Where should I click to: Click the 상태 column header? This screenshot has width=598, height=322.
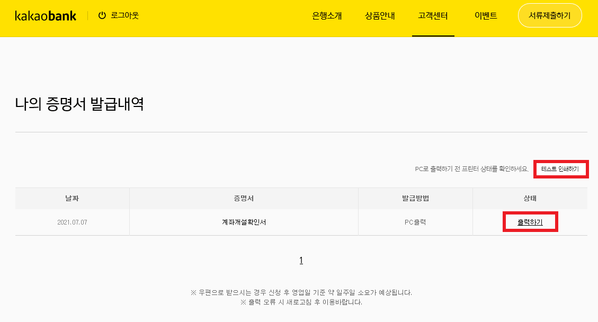coord(530,199)
